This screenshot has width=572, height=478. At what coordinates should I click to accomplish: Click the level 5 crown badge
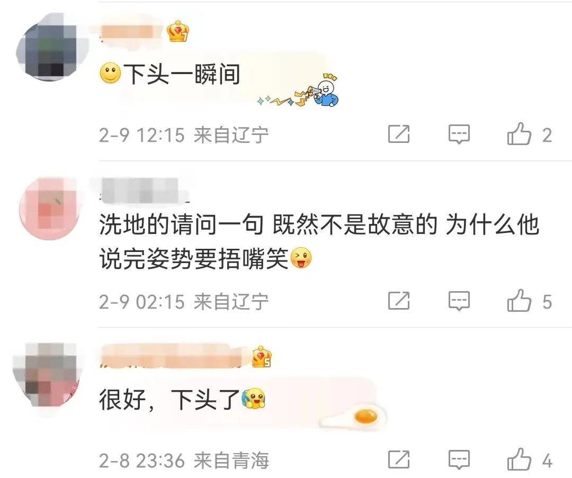click(x=262, y=357)
